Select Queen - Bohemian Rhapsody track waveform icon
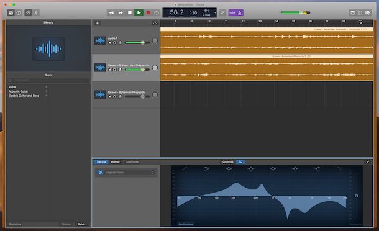 (100, 94)
